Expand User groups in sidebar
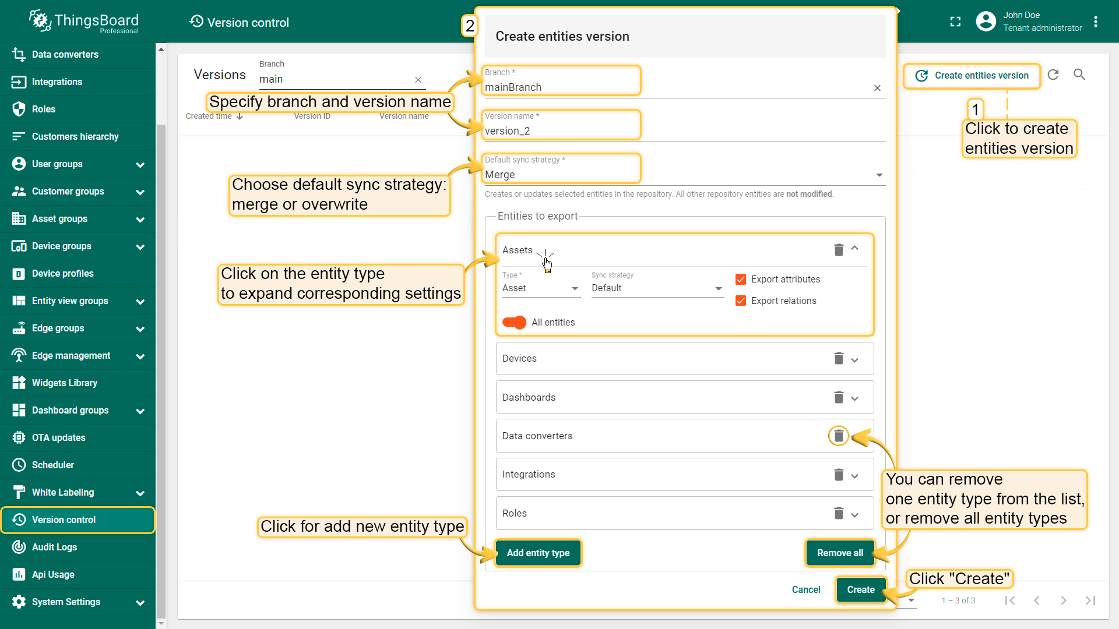 pos(140,165)
